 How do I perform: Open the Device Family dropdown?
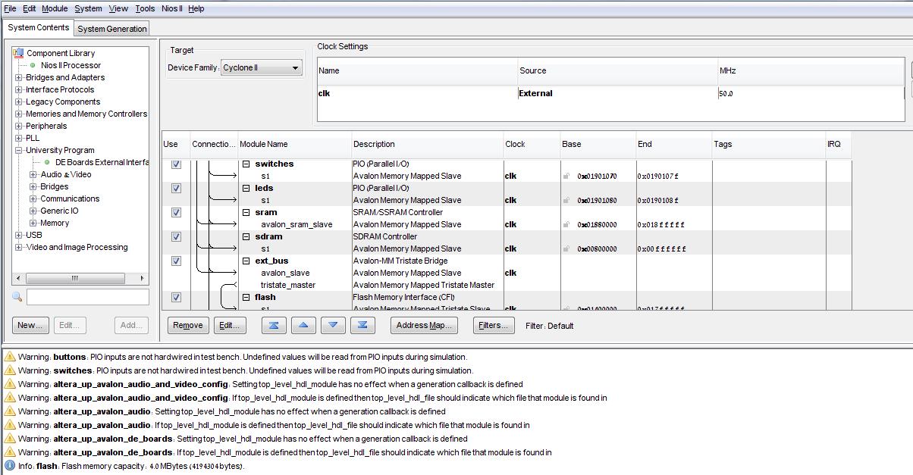click(x=262, y=68)
